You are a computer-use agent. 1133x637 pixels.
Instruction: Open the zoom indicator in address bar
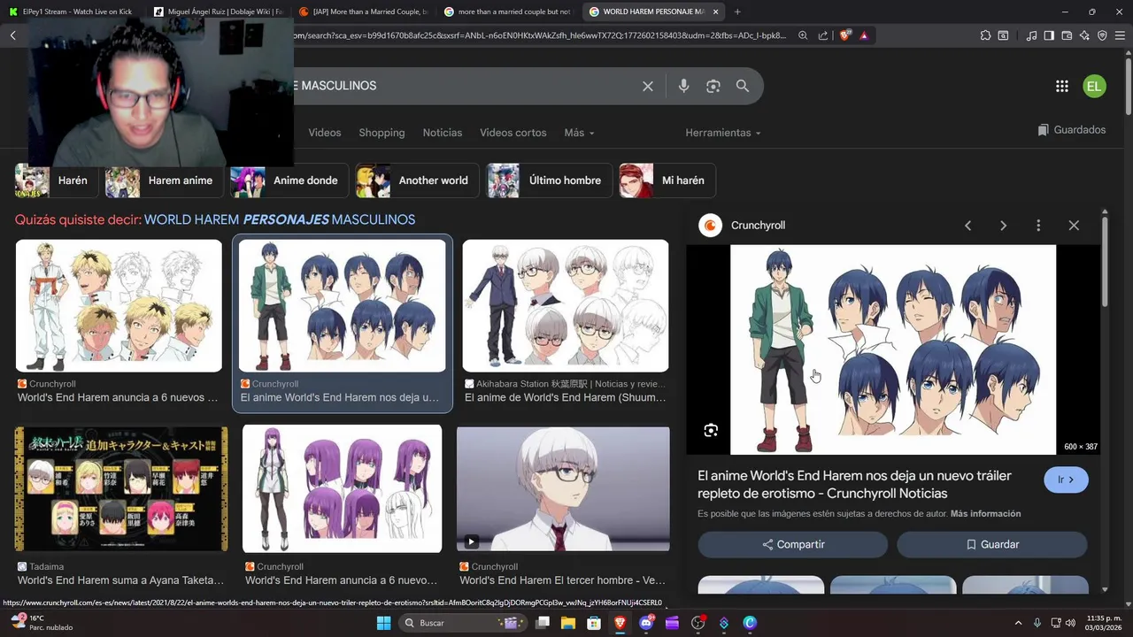(803, 35)
